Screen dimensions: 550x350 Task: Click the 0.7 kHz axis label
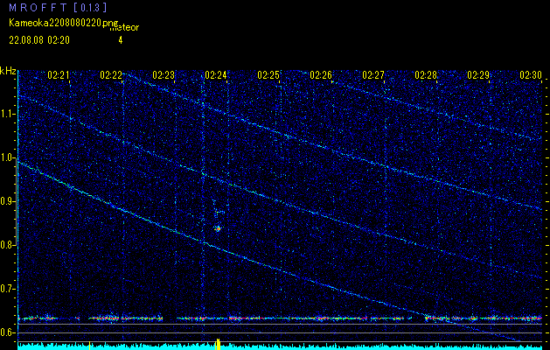pyautogui.click(x=7, y=289)
